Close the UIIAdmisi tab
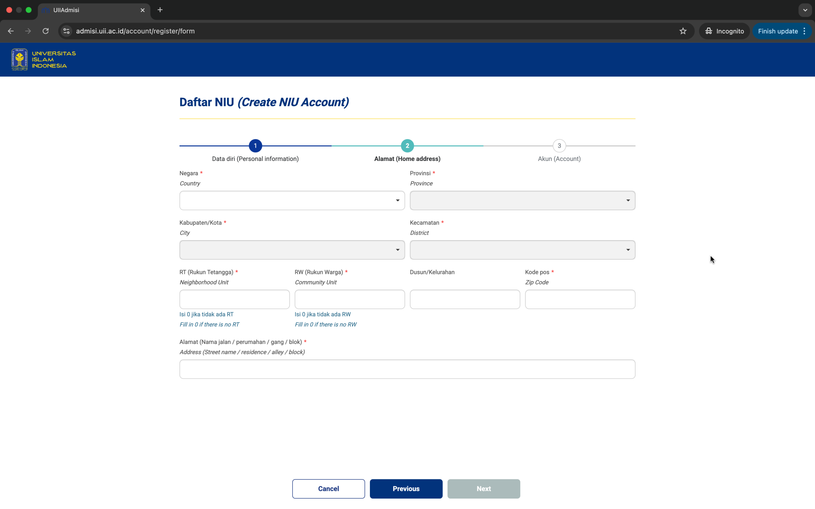The width and height of the screenshot is (815, 509). click(142, 10)
